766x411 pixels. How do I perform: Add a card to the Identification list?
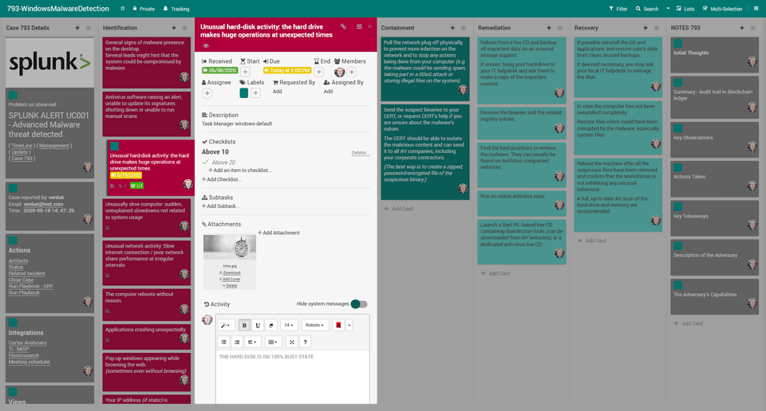pyautogui.click(x=174, y=28)
